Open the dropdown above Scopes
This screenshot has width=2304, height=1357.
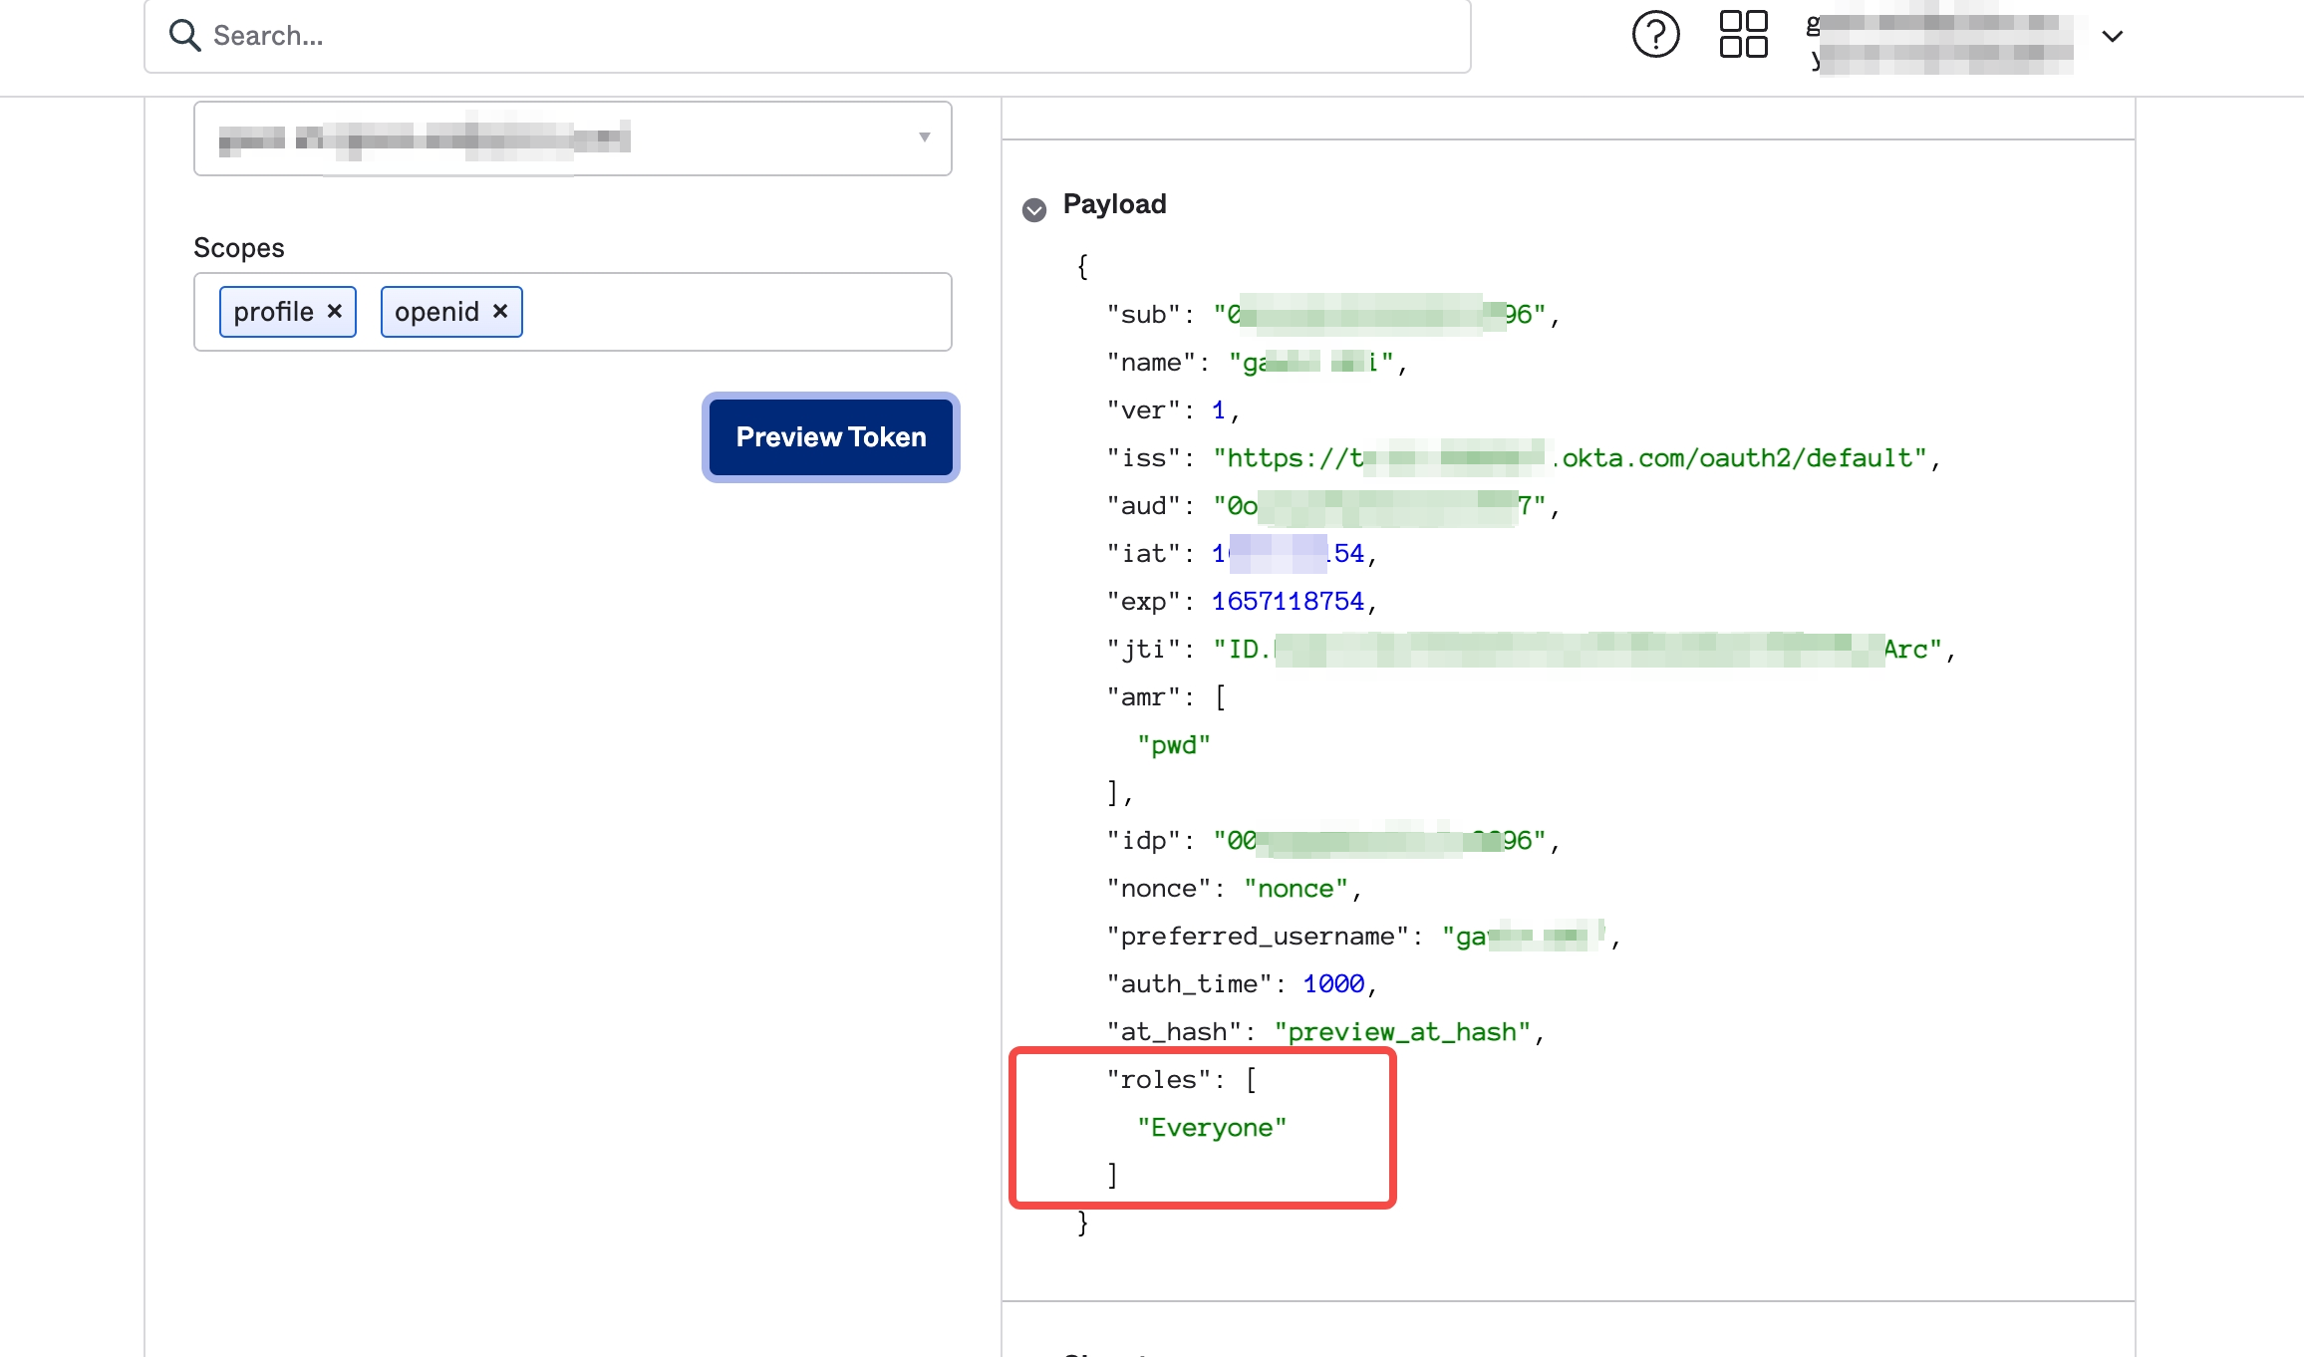tap(573, 137)
